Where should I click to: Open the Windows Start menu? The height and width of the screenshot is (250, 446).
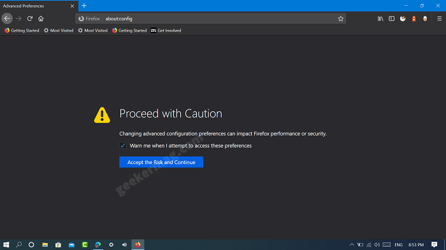pyautogui.click(x=6, y=245)
